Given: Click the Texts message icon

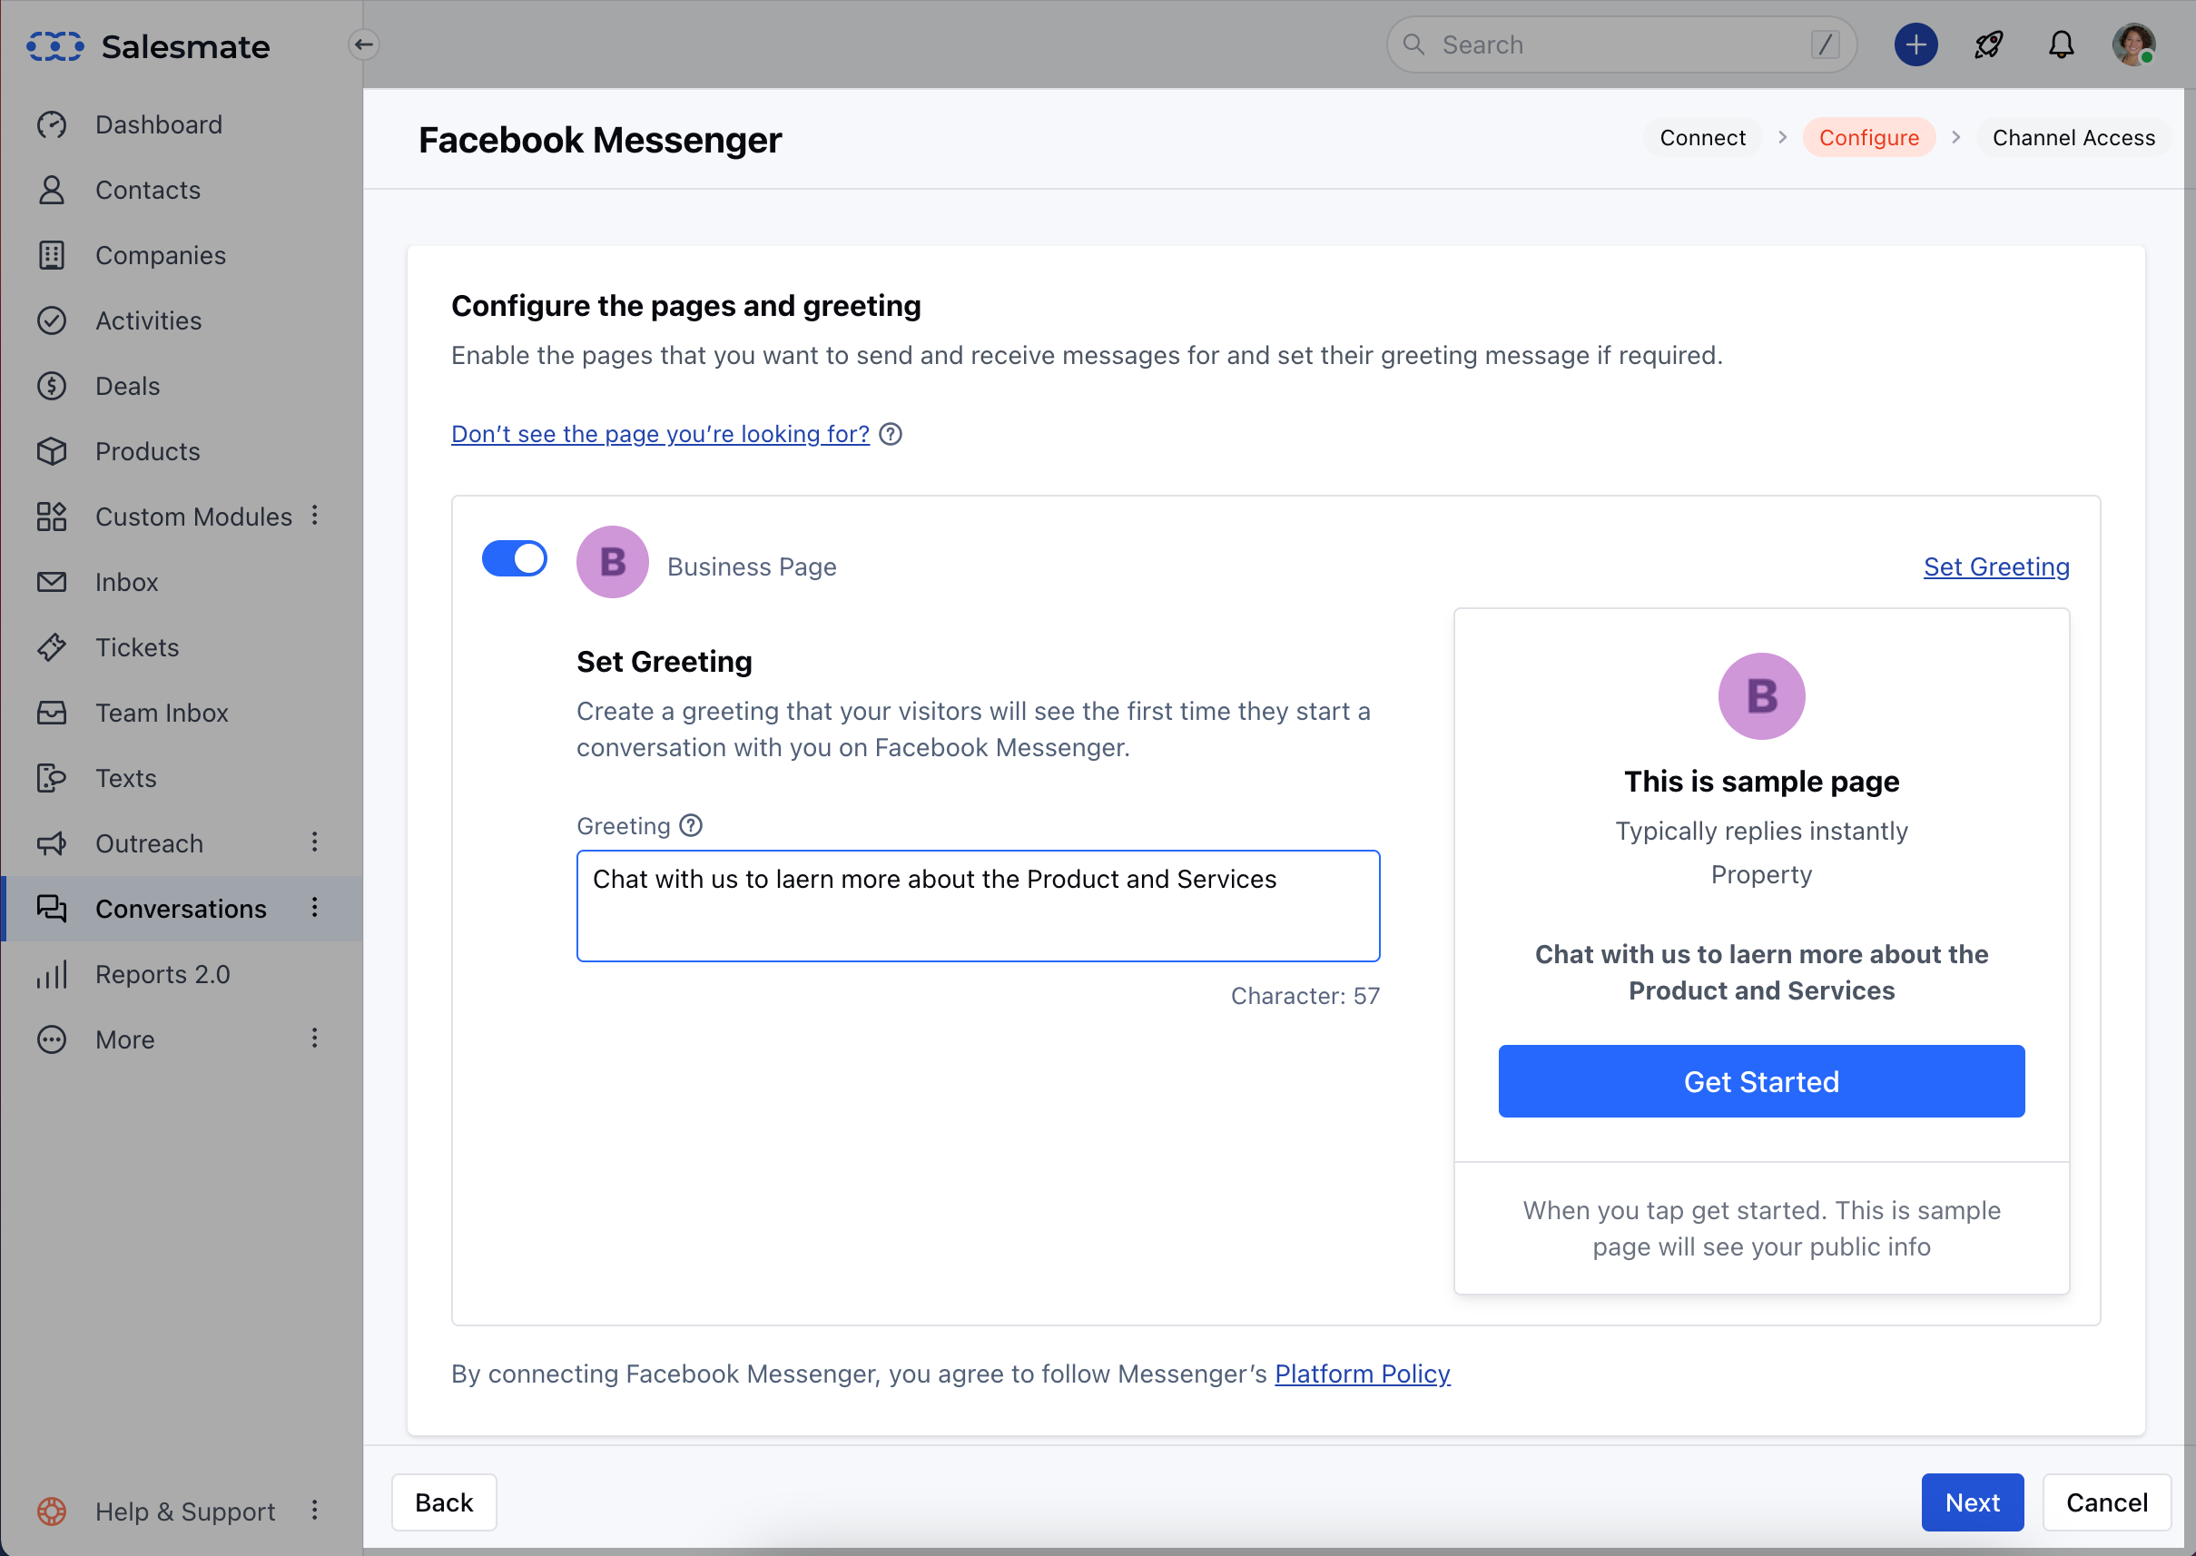Looking at the screenshot, I should click(x=52, y=778).
